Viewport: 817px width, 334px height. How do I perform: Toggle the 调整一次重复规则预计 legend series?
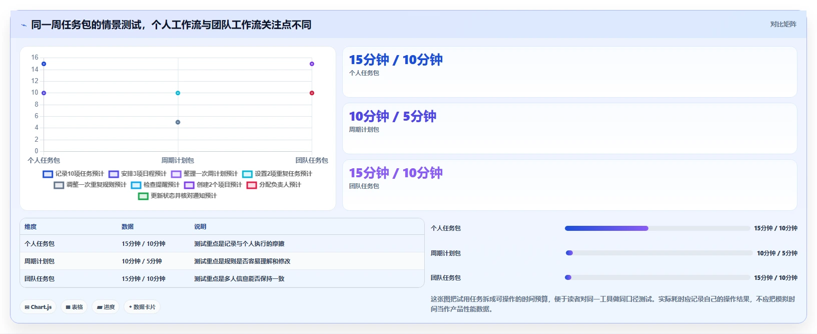[90, 185]
